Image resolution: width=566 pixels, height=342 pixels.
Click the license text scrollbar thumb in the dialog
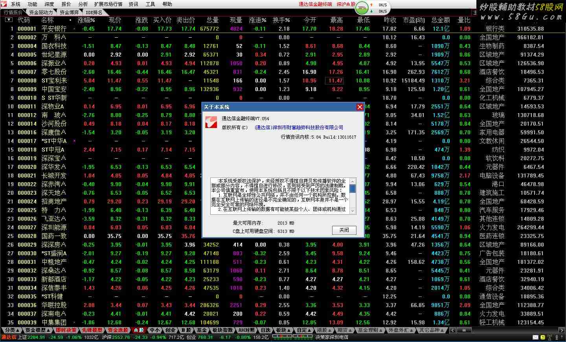point(353,189)
